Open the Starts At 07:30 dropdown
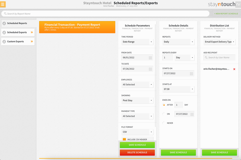The image size is (241, 160). pyautogui.click(x=178, y=89)
